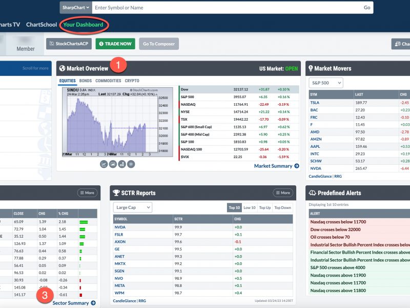
Task: Open Your Dashboard in the navigation bar
Action: 83,25
